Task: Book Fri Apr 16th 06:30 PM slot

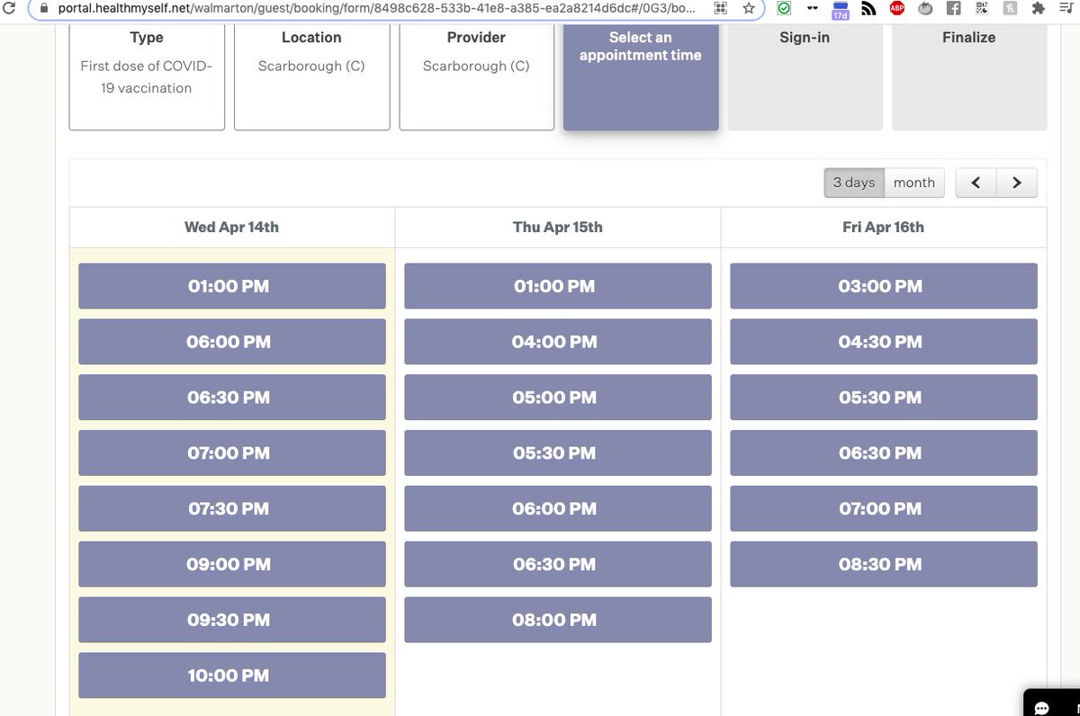Action: 884,453
